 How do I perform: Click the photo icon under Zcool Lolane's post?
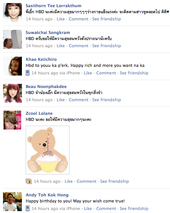29,181
